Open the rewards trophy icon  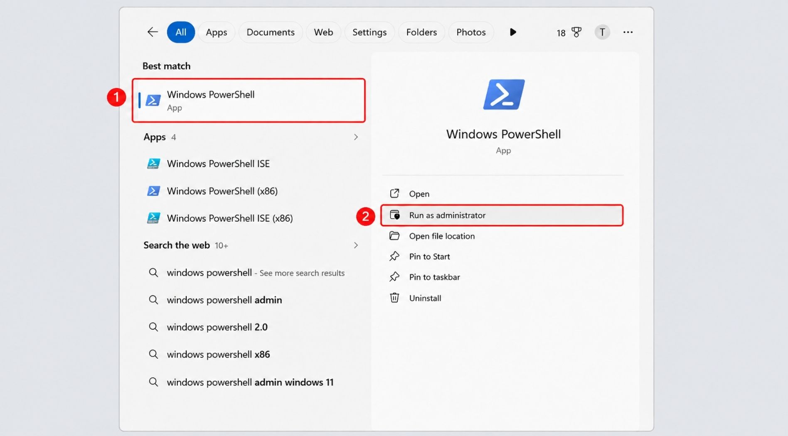576,32
